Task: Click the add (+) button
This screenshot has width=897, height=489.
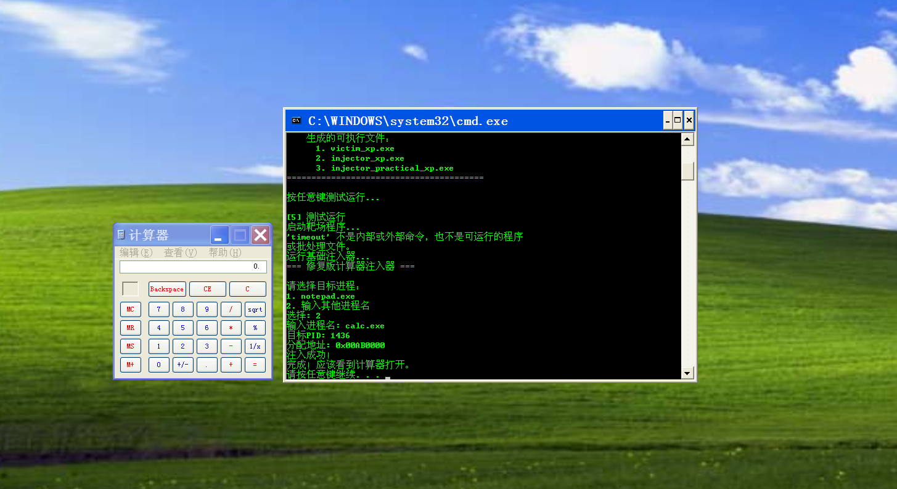Action: coord(231,365)
